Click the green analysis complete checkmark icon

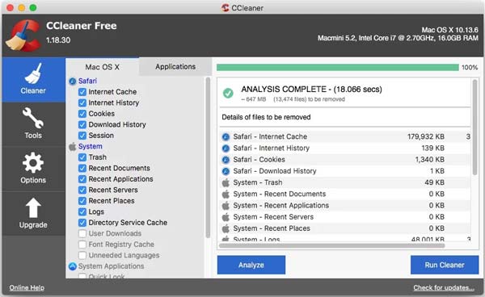[228, 93]
